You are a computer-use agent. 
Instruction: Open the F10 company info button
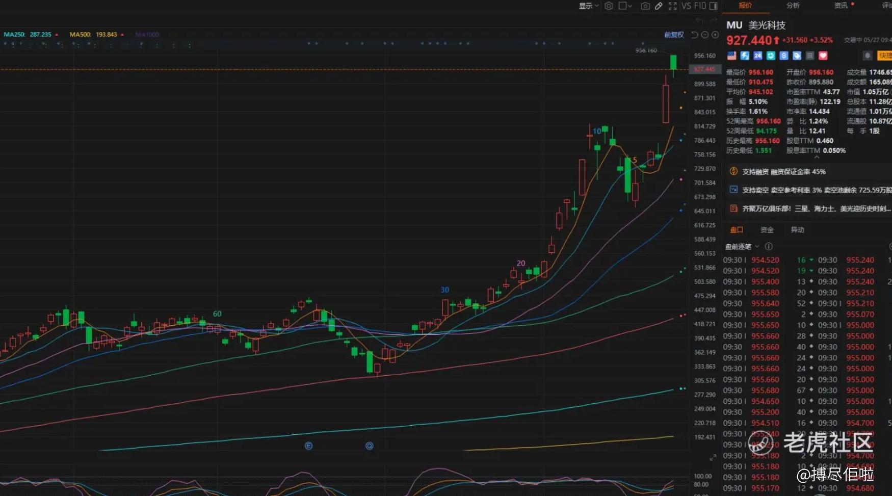[700, 6]
